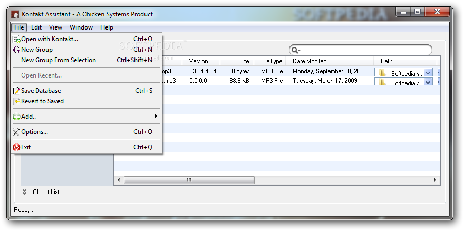Click the Size column header
Screen dimensions: 464x231
coord(237,61)
